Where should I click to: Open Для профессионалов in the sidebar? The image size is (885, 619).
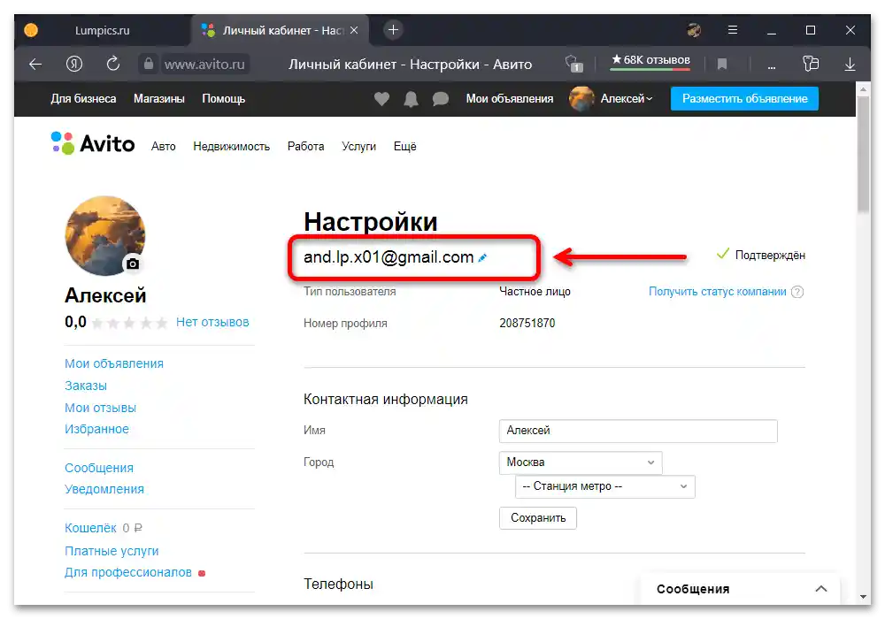[x=128, y=573]
